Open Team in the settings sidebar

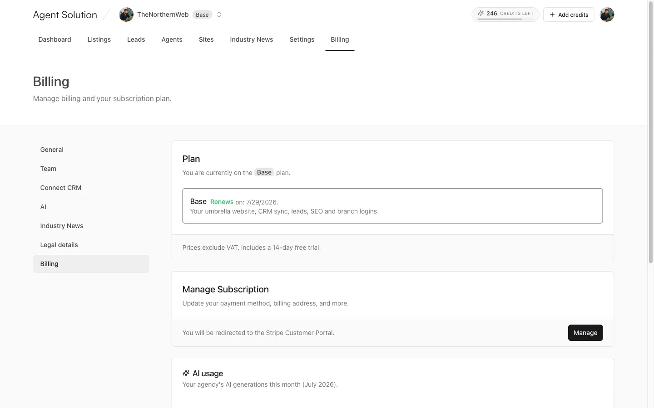(91, 169)
